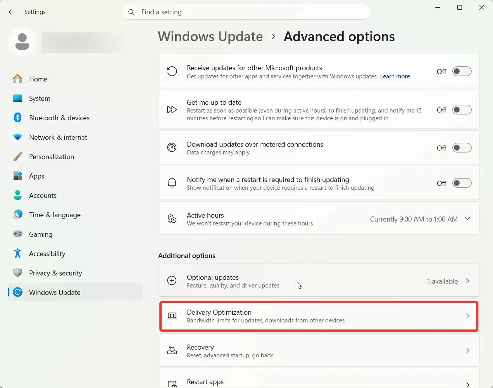Viewport: 493px width, 388px height.
Task: Enable the Get me up to date switch
Action: [462, 110]
